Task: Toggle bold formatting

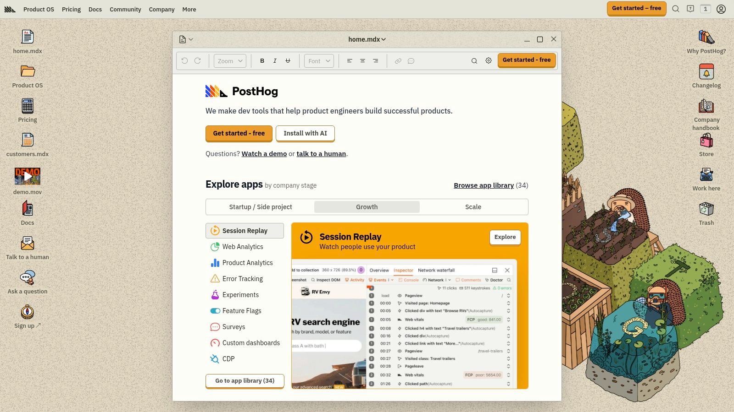Action: click(x=262, y=61)
